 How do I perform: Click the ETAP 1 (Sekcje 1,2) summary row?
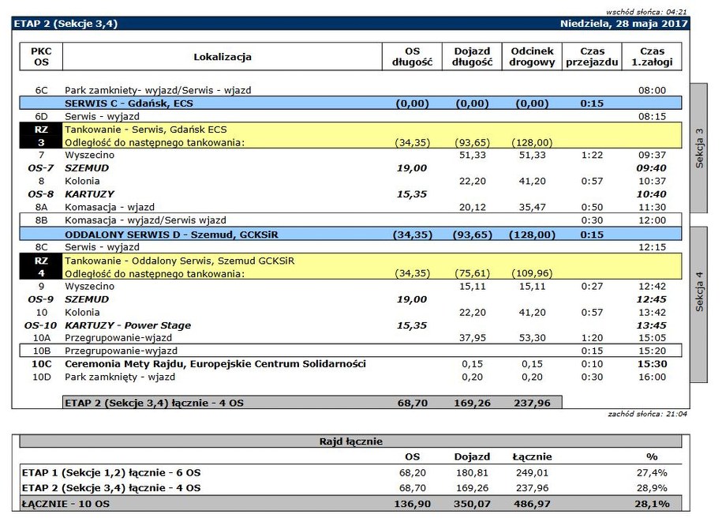point(110,472)
